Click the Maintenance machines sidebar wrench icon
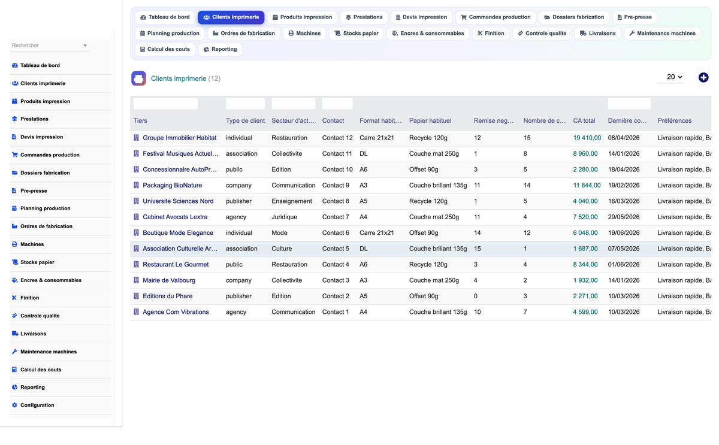This screenshot has width=719, height=445. click(15, 352)
